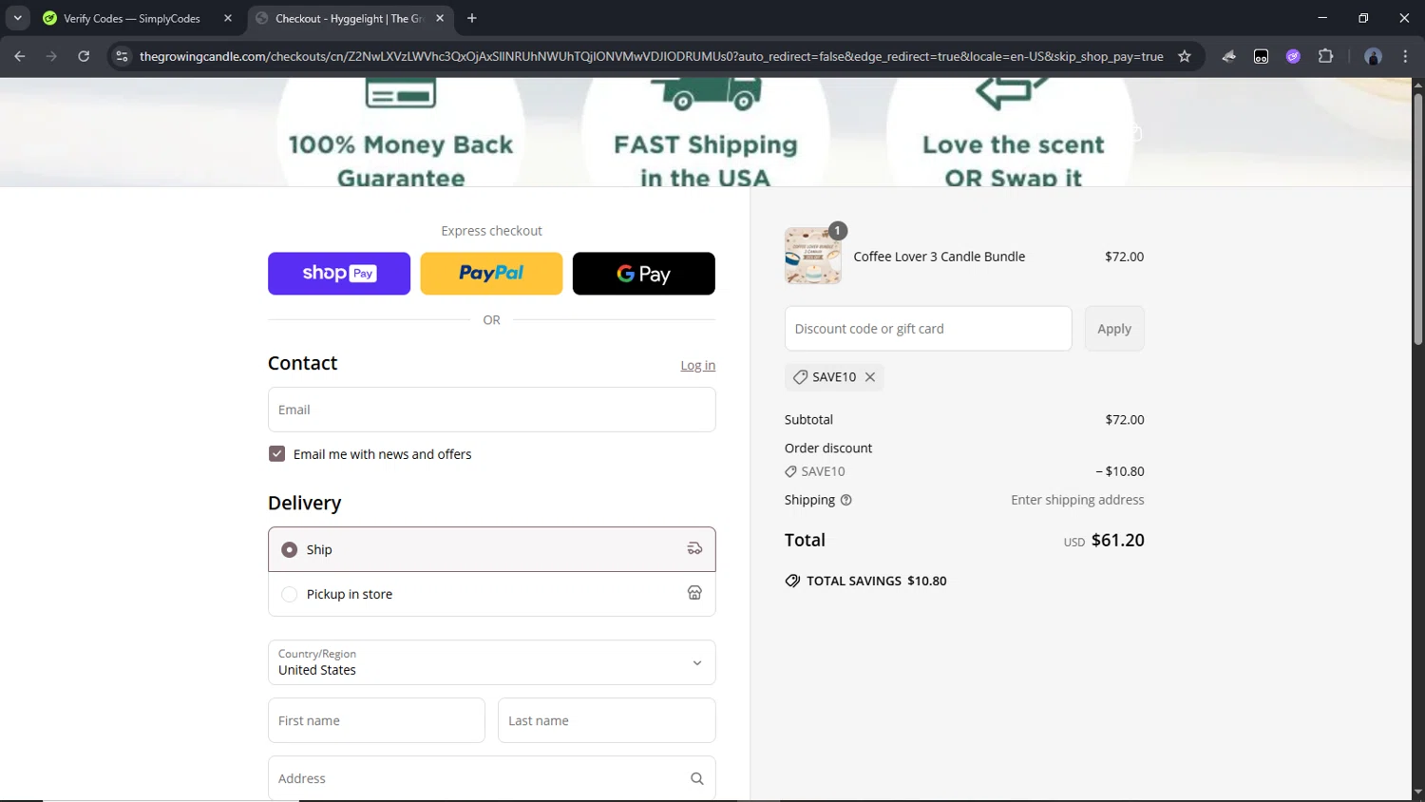Choose Pickup in store delivery option
Screen dimensions: 1425x802
[491, 594]
